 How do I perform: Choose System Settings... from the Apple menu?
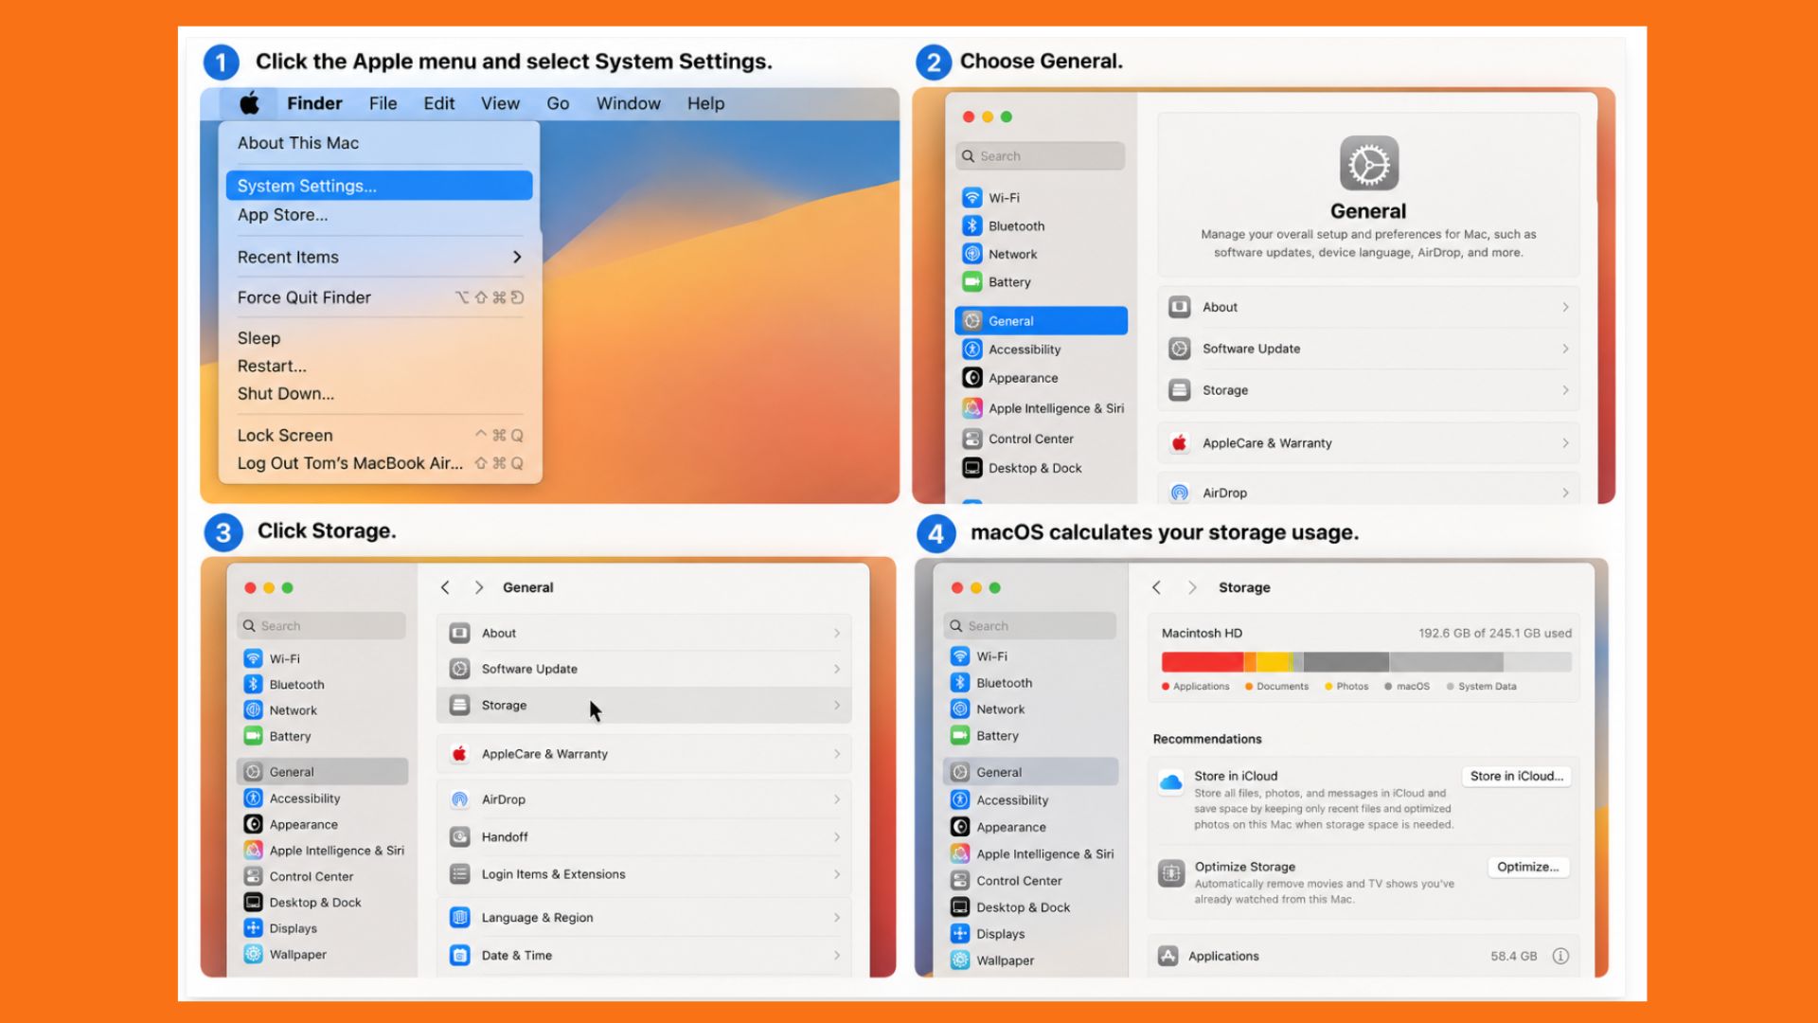click(379, 186)
